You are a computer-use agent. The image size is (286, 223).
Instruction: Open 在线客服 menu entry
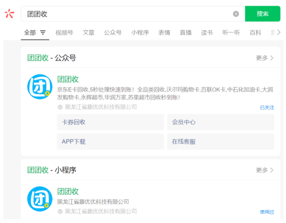pos(221,142)
